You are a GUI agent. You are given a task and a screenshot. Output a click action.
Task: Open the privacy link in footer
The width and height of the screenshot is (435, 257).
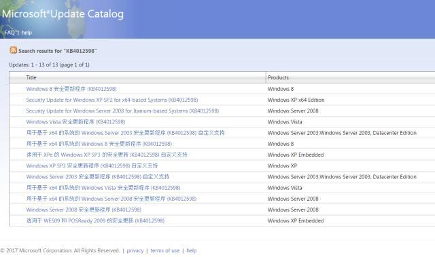point(135,251)
